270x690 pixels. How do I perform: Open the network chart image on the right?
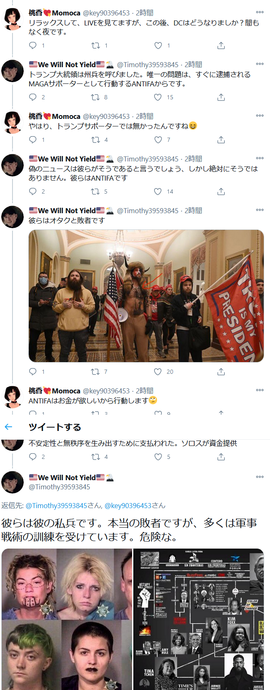click(199, 619)
